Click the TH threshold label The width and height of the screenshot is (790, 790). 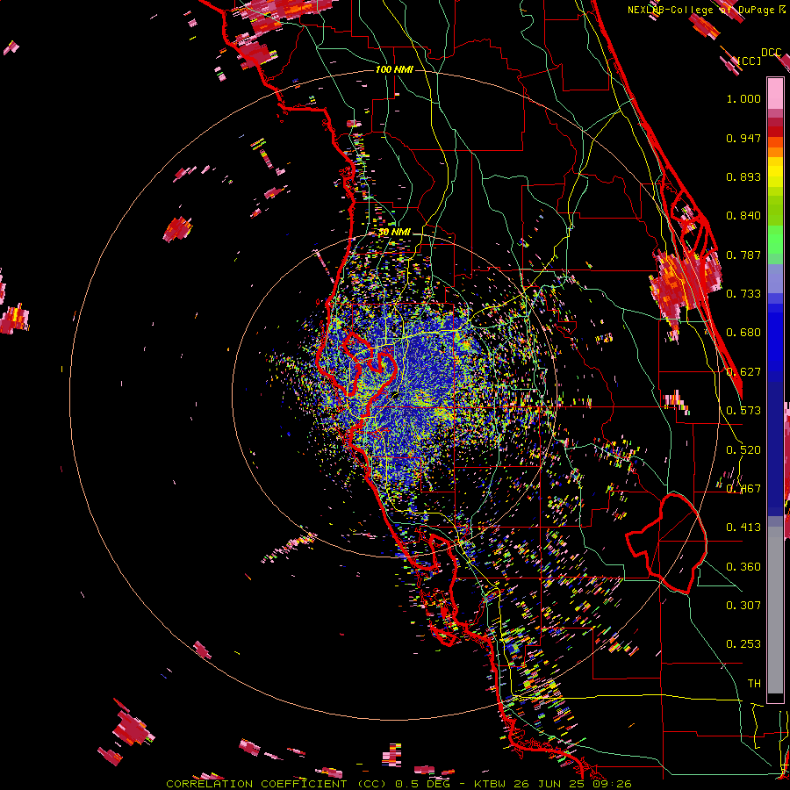pos(754,684)
